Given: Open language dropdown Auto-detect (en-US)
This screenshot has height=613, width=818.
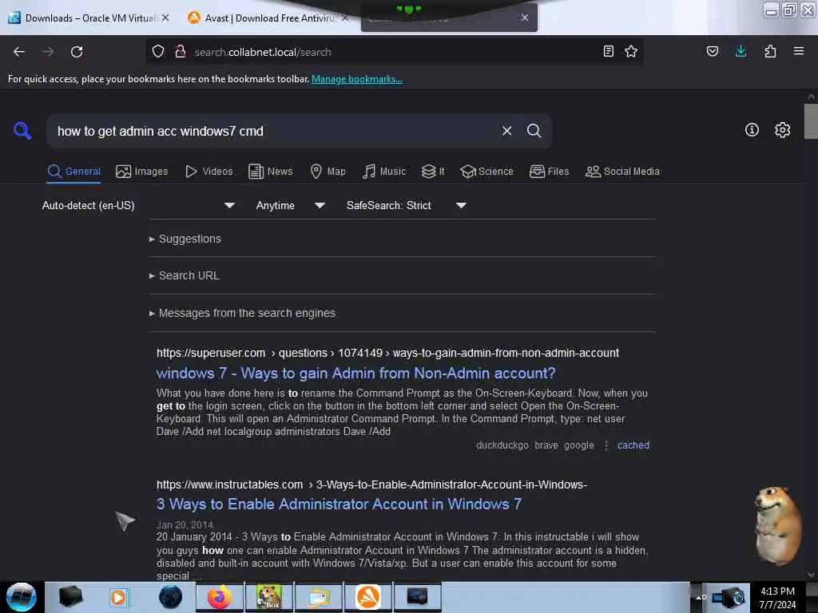Looking at the screenshot, I should click(x=138, y=205).
